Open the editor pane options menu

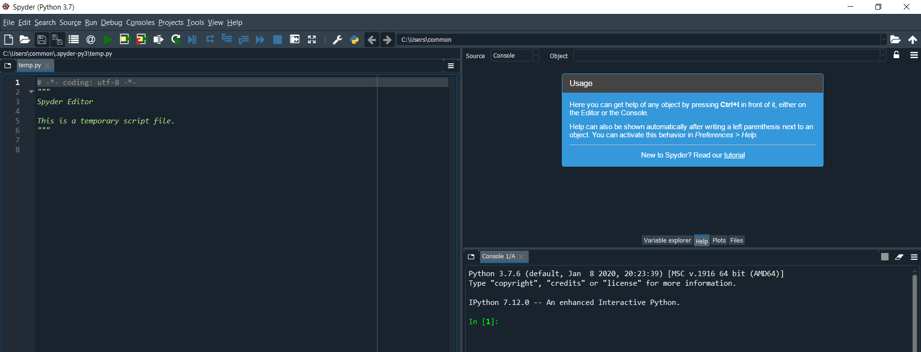click(x=451, y=66)
